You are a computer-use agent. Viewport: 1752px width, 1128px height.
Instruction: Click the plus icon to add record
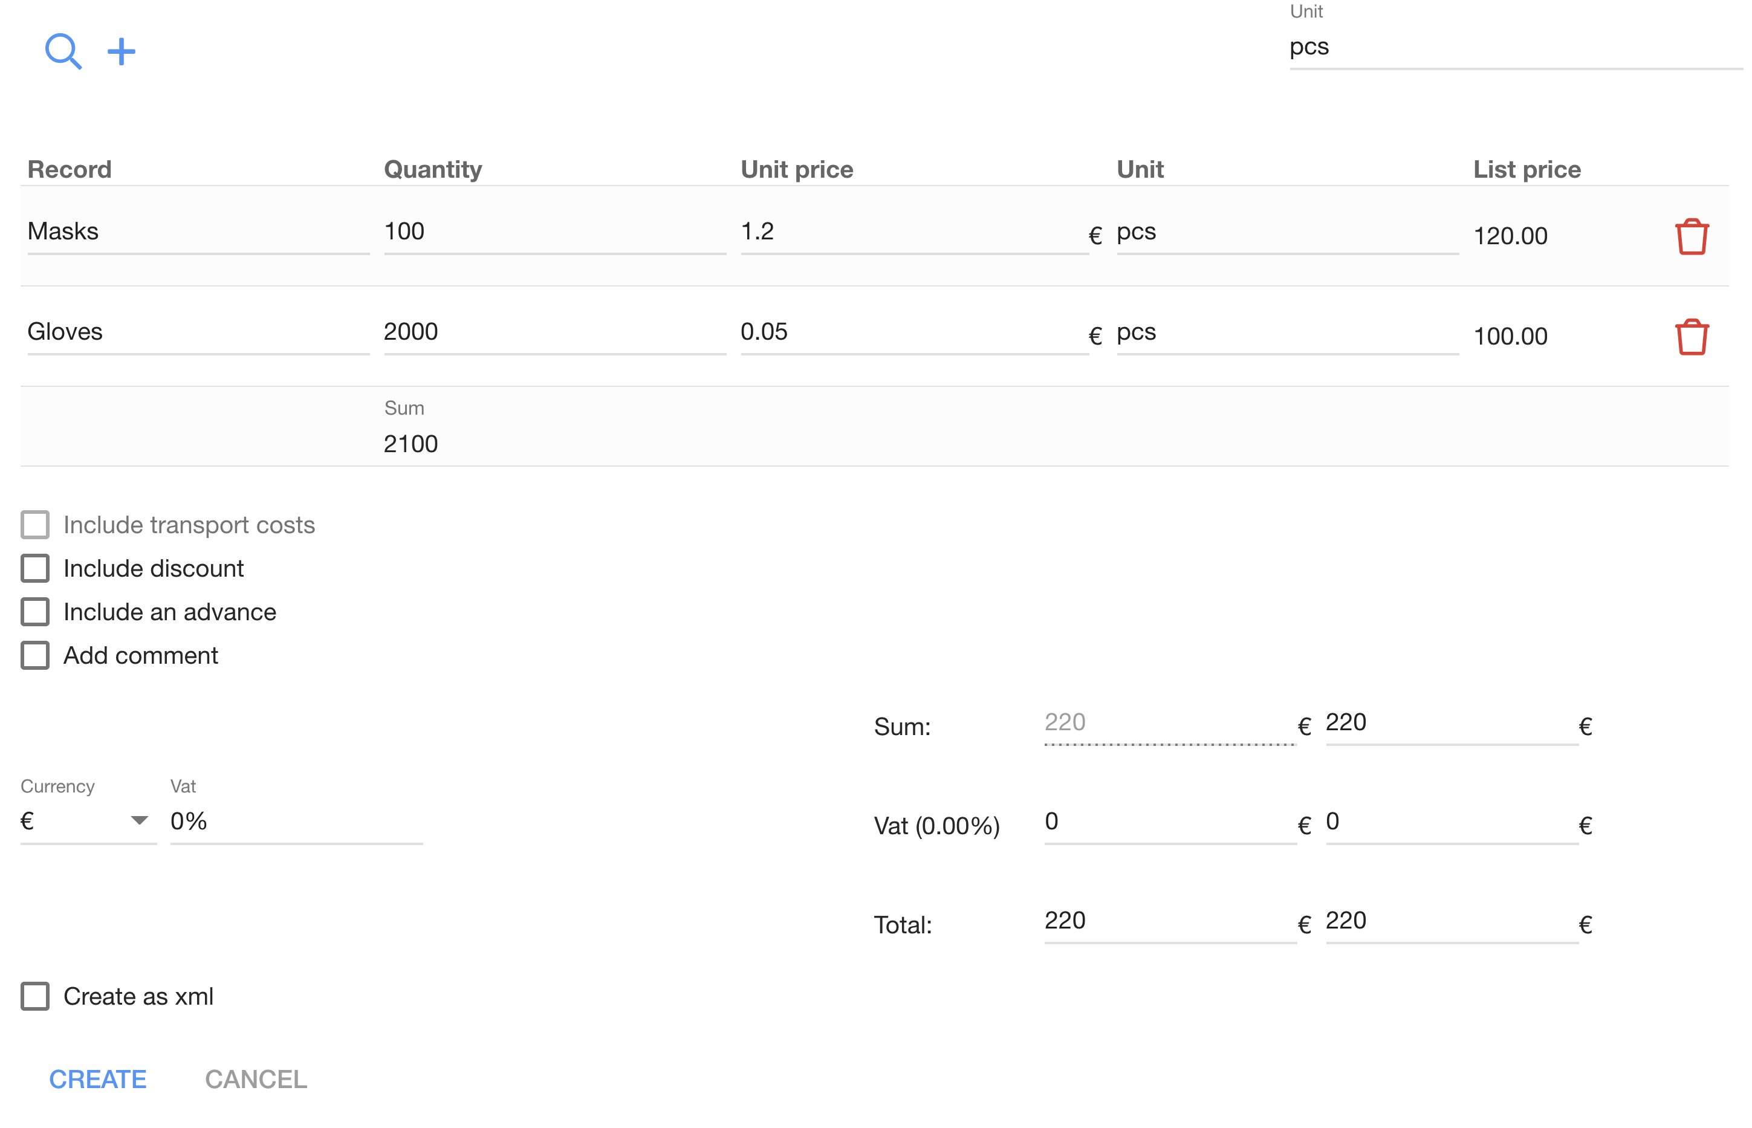(122, 51)
